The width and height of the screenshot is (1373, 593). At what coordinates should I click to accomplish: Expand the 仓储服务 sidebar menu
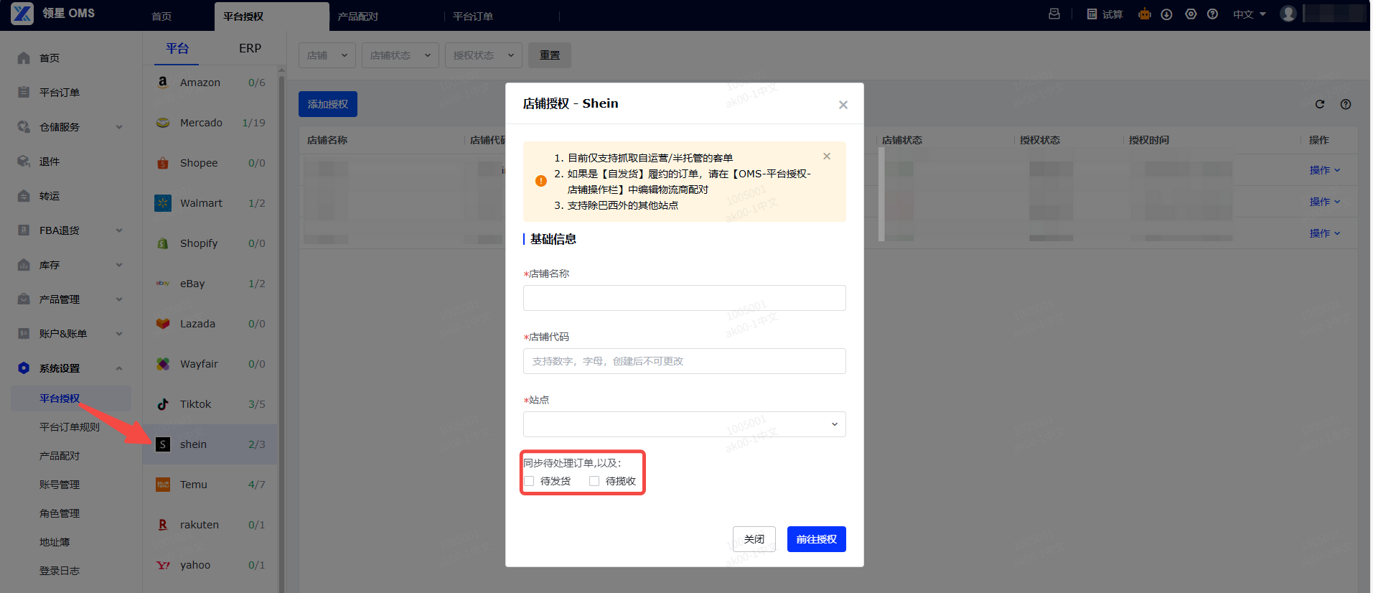pyautogui.click(x=70, y=127)
